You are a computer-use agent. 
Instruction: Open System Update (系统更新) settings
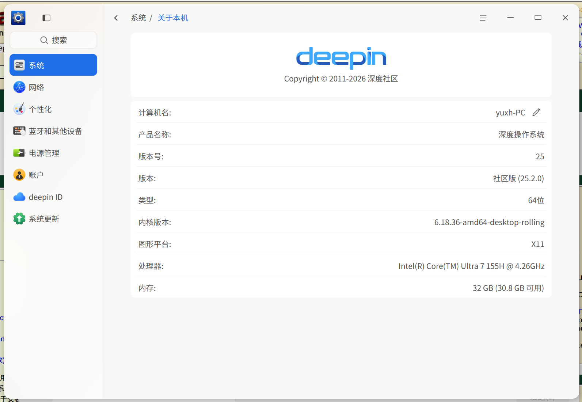(53, 219)
